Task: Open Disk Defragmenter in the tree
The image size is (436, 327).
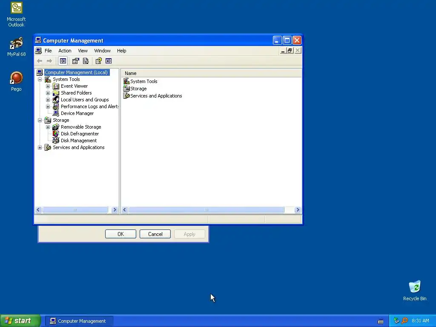Action: (x=80, y=134)
